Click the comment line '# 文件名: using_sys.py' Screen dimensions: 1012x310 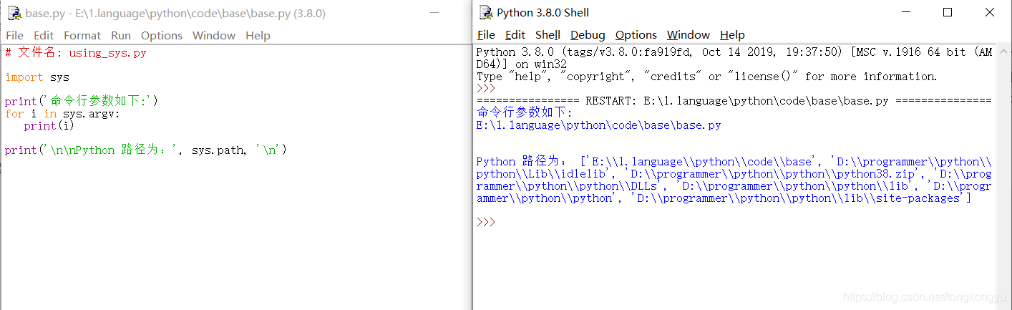[x=75, y=53]
